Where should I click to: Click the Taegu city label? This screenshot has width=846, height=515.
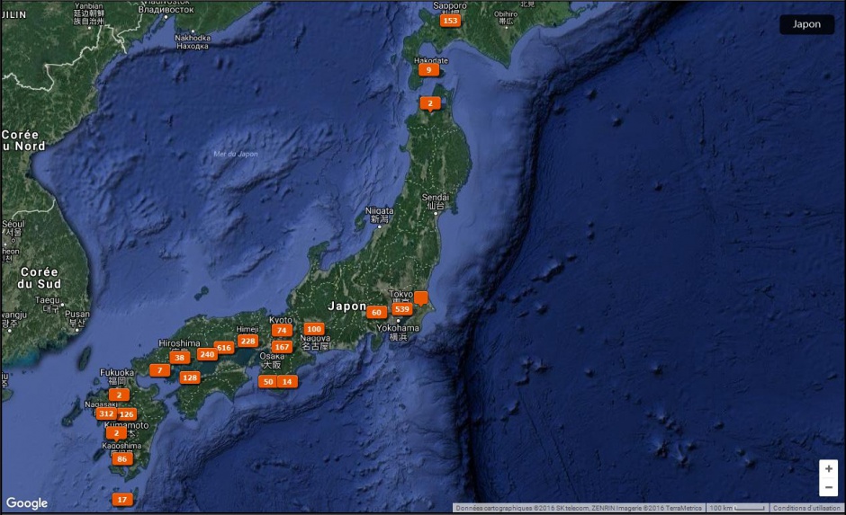point(48,304)
